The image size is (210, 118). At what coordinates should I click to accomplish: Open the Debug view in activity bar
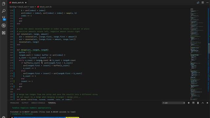pos(4,26)
